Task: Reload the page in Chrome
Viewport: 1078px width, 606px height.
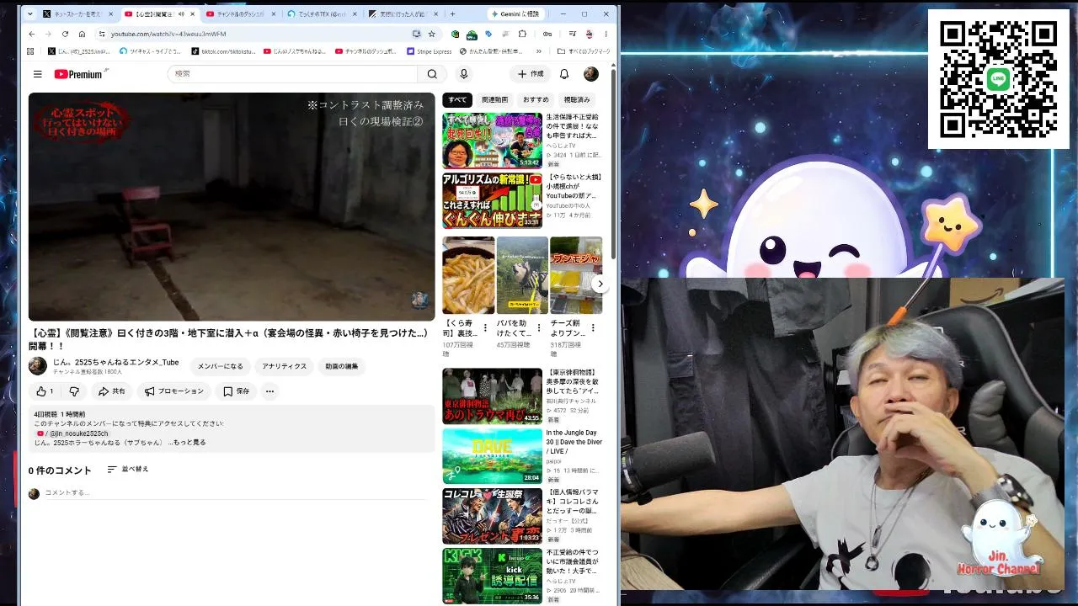Action: [x=65, y=34]
